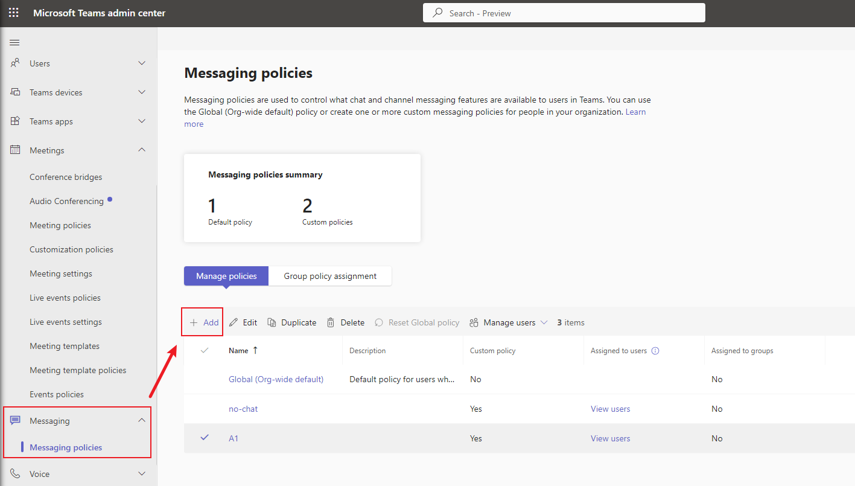Open Meeting settings page
This screenshot has width=855, height=486.
tap(61, 273)
